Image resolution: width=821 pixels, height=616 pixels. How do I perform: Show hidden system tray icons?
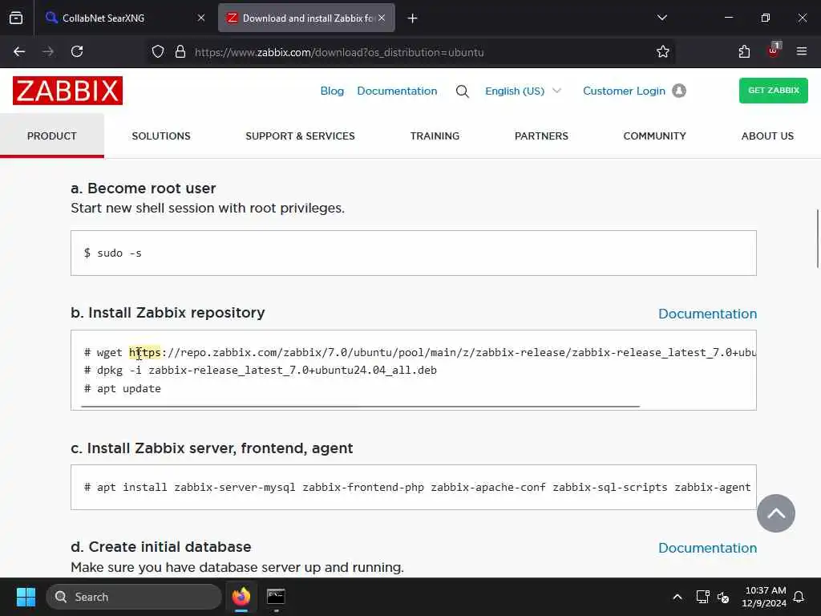click(x=677, y=597)
